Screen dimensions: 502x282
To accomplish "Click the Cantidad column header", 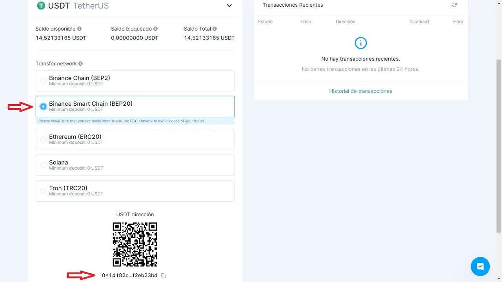I will coord(419,22).
